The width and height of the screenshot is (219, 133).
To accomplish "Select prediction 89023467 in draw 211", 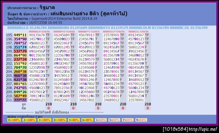I will point(62,100).
